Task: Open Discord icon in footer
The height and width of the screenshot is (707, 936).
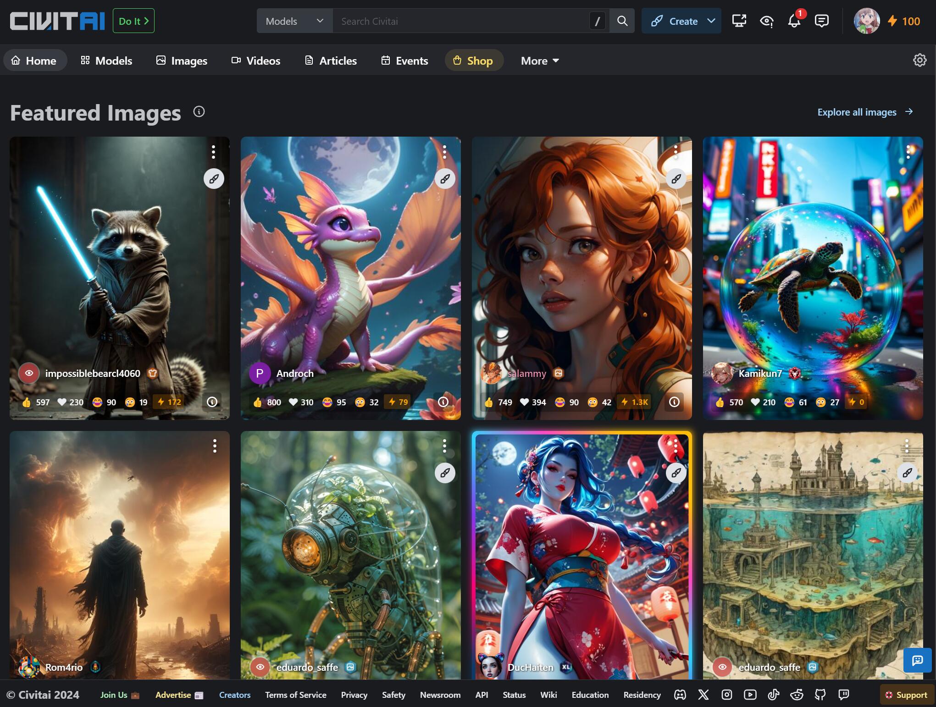Action: [x=680, y=695]
